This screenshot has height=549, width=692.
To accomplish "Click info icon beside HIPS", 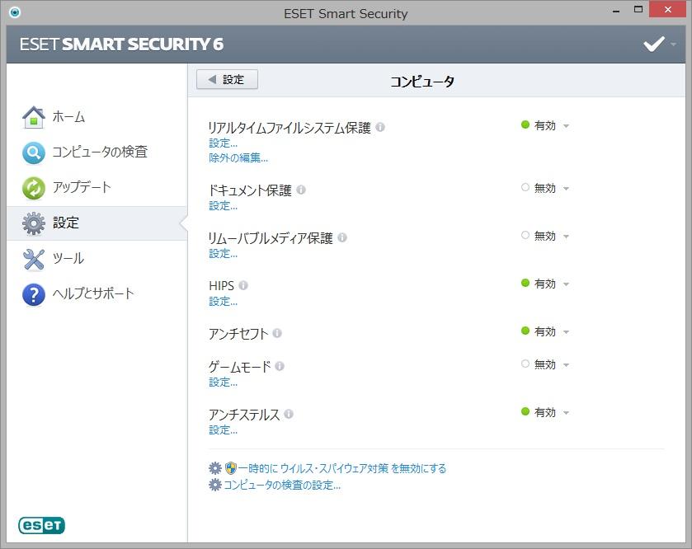I will pos(243,285).
